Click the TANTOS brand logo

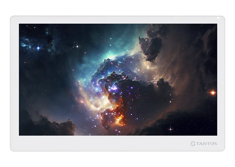coord(204,144)
